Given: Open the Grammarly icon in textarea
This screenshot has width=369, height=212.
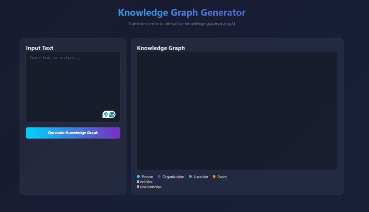Looking at the screenshot, I should coord(112,115).
